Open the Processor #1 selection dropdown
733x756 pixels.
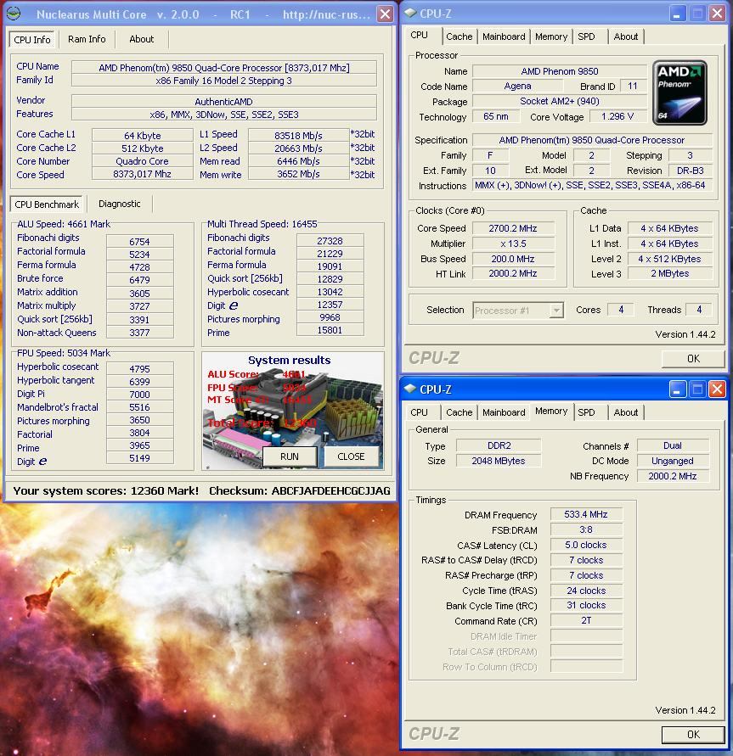coord(556,311)
